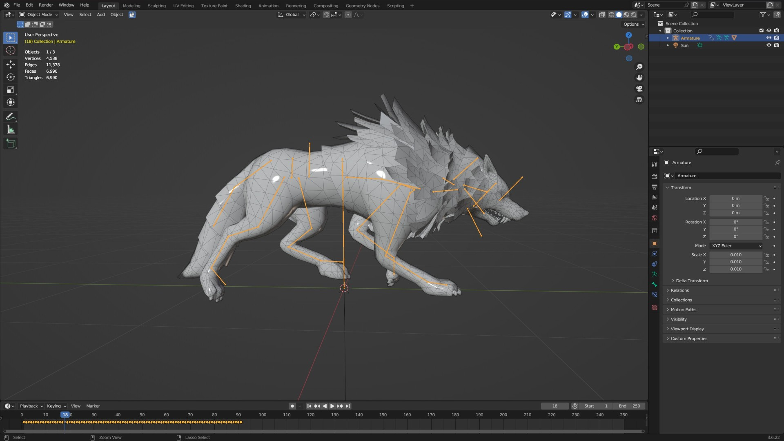This screenshot has height=441, width=784.
Task: Switch to the Sculpting workspace tab
Action: 157,6
